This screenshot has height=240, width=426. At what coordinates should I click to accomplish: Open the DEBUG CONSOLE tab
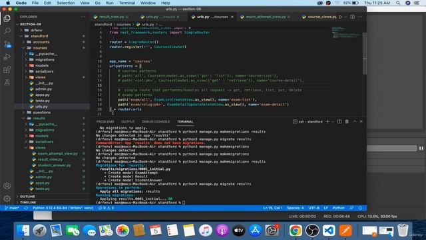tap(156, 121)
